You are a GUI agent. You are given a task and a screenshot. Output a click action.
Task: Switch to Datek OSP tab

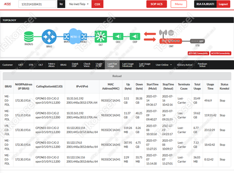pyautogui.click(x=75, y=65)
